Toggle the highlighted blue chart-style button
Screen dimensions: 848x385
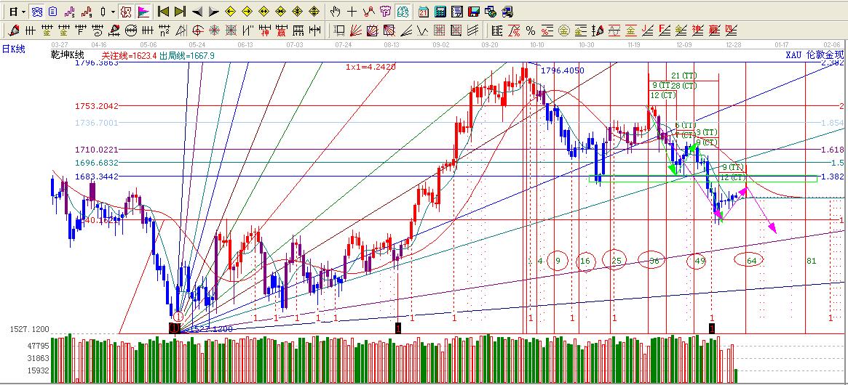point(36,12)
